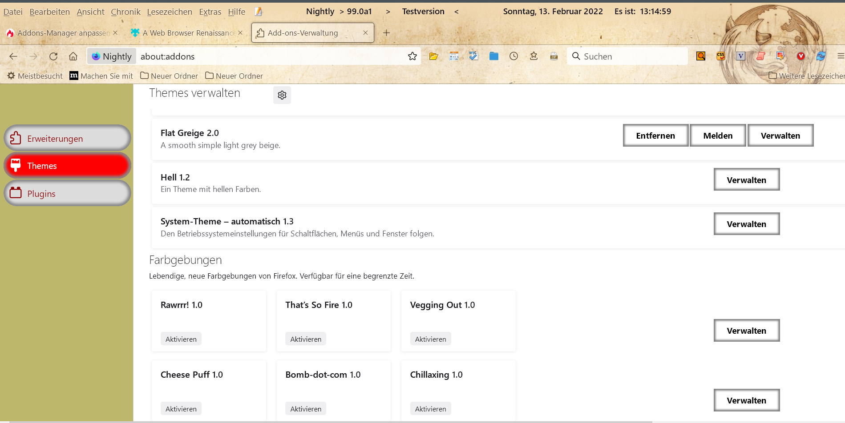The image size is (845, 423).
Task: Go forward one page
Action: [33, 56]
